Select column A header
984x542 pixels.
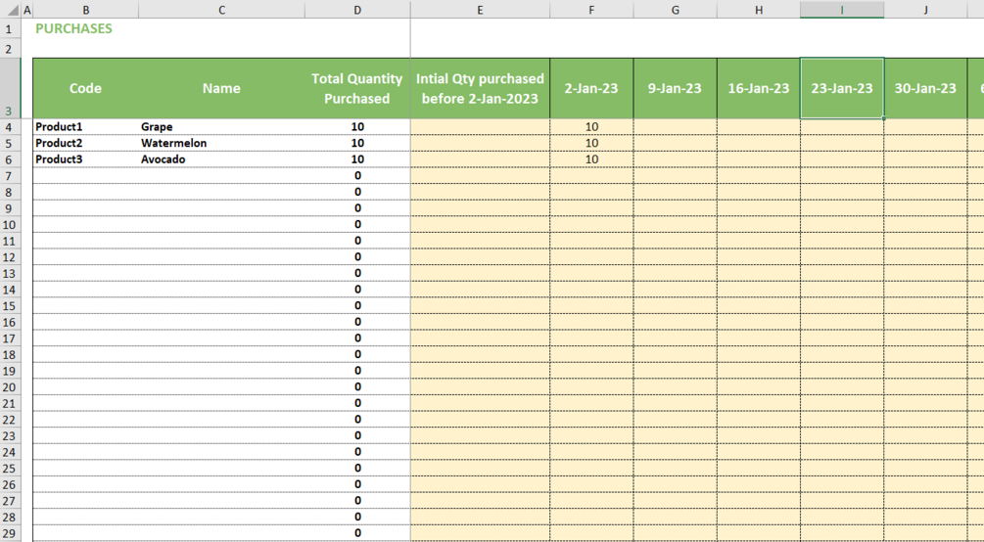[x=27, y=10]
